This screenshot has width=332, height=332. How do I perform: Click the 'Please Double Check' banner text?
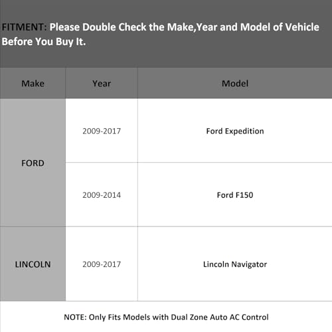(98, 27)
